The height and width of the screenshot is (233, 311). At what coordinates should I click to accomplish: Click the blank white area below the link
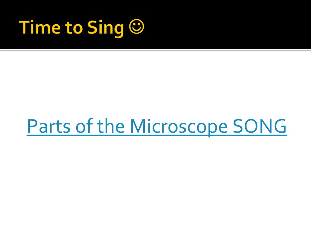[155, 184]
